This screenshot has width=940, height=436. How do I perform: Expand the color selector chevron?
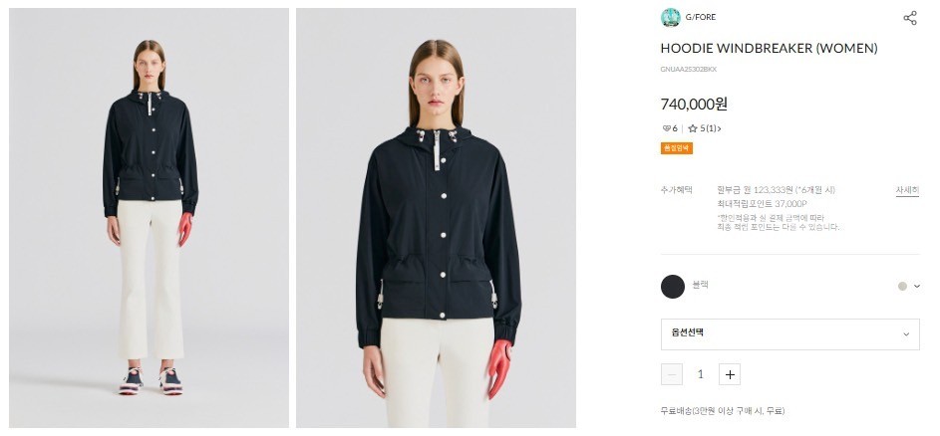pyautogui.click(x=917, y=287)
